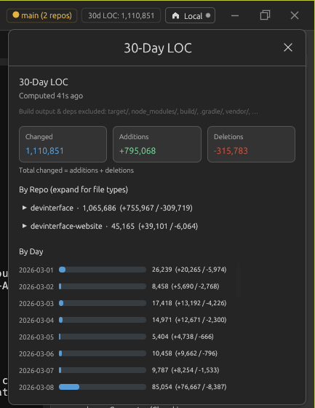Click the Local environment button
This screenshot has height=408, width=315.
(191, 15)
